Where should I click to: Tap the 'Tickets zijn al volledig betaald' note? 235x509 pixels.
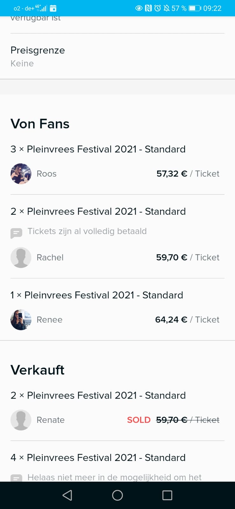87,231
